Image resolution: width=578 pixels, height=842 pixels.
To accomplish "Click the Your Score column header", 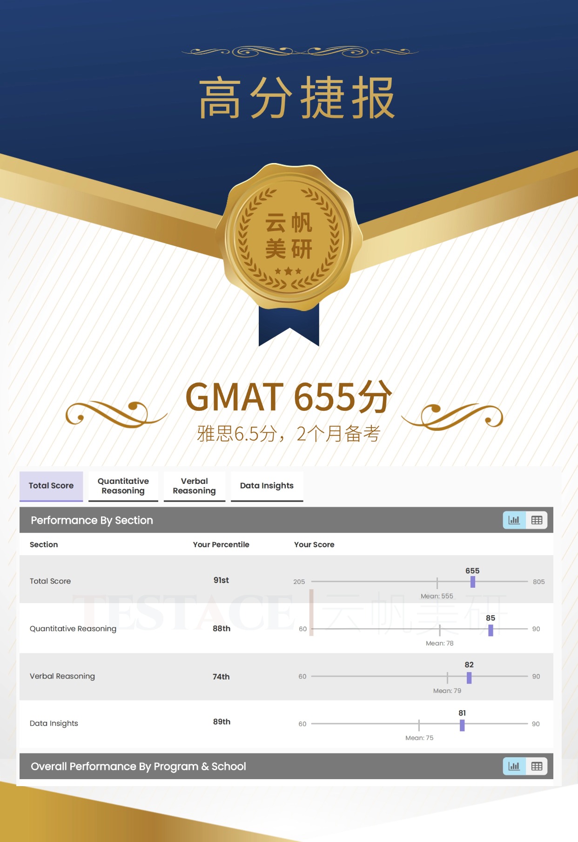I will pos(314,544).
